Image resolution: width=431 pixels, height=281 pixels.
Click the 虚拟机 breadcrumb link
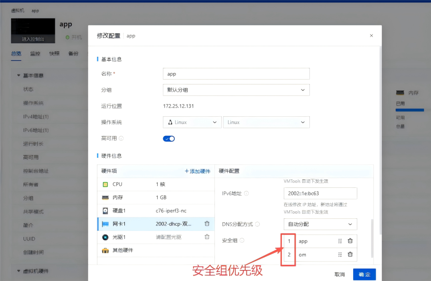click(18, 11)
